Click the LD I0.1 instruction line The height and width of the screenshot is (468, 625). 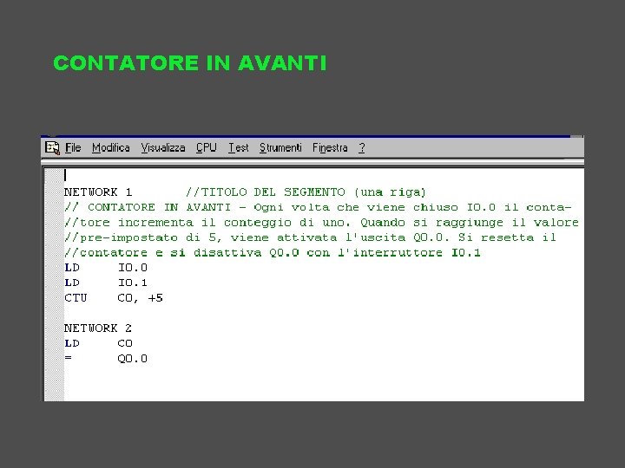[x=106, y=283]
